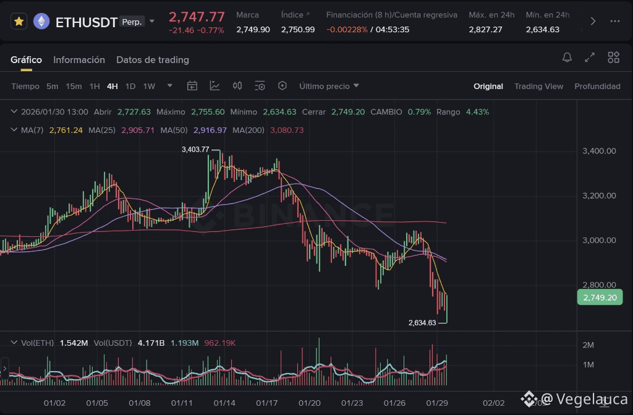Toggle the favorite star for ETHUSDT
This screenshot has width=633, height=415.
click(19, 22)
